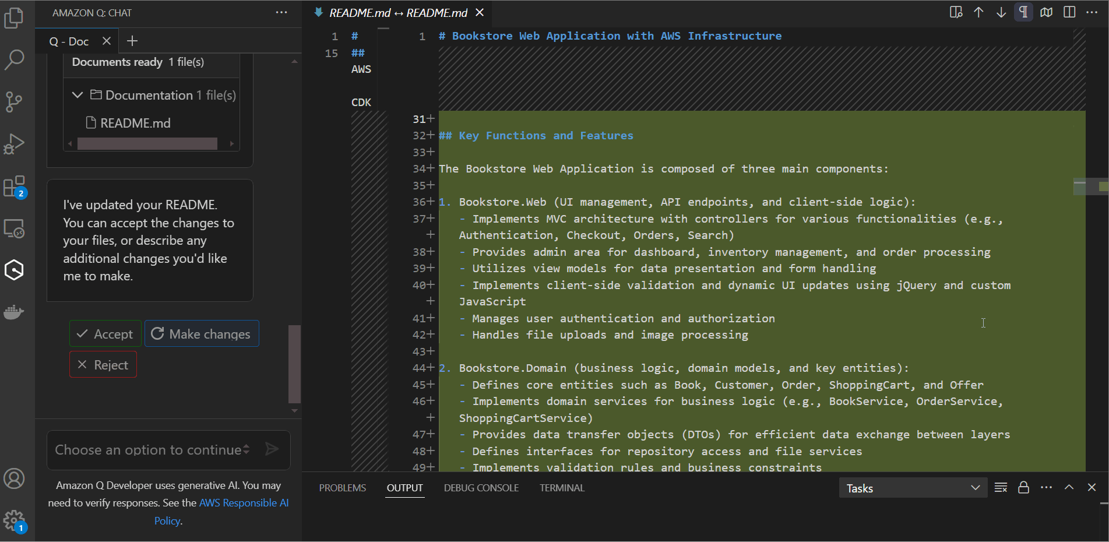Open README.md in the file list
This screenshot has height=542, width=1109.
click(135, 123)
